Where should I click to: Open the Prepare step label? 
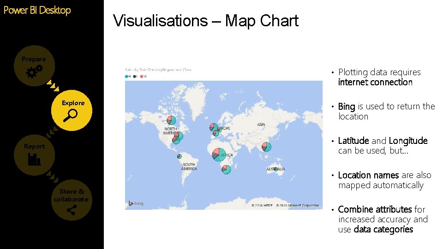(34, 59)
